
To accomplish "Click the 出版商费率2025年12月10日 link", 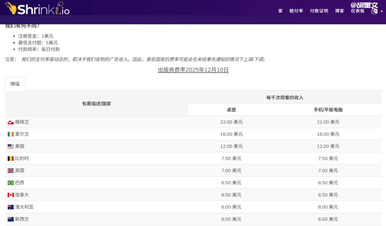I will 193,70.
